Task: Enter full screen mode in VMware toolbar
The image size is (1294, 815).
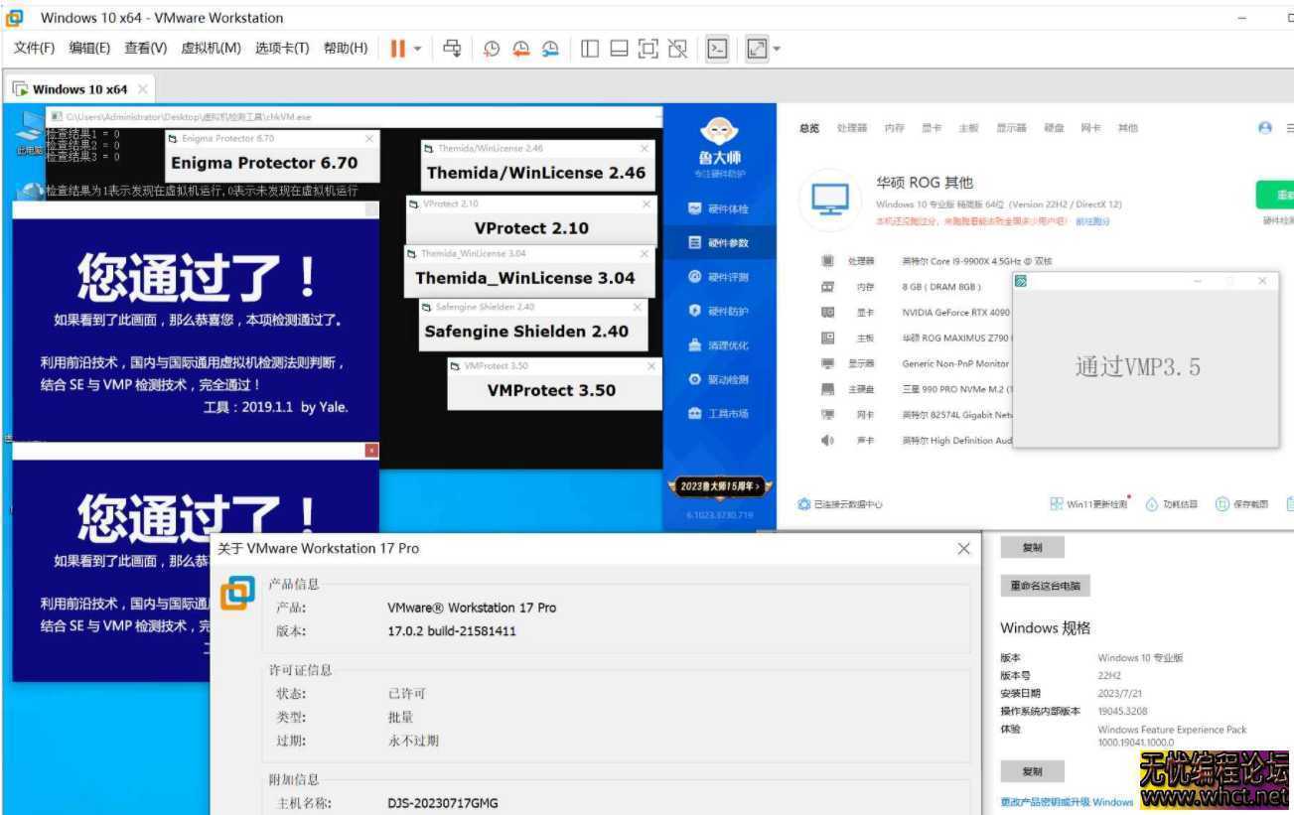Action: click(755, 48)
